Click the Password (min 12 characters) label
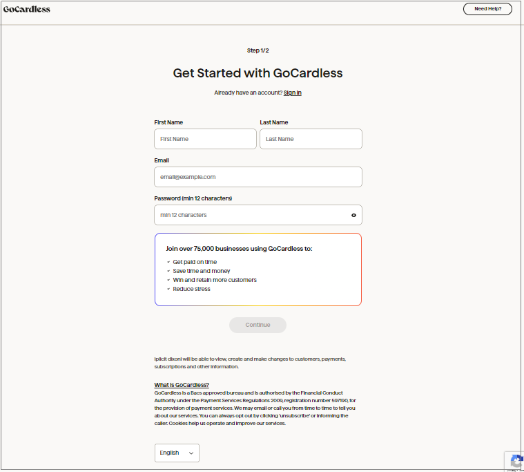 [x=193, y=198]
